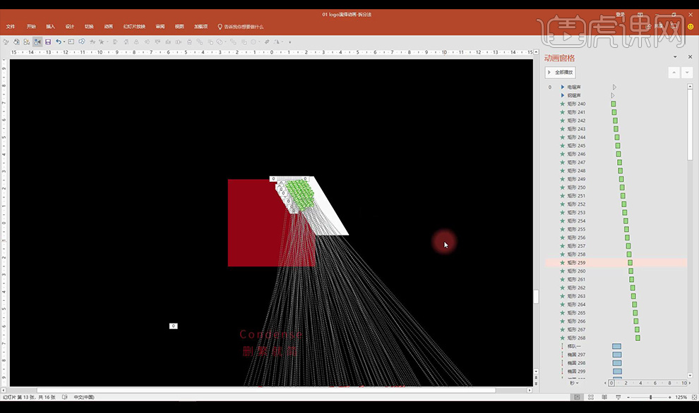Select normal view icon in status bar
The image size is (699, 413).
(578, 397)
